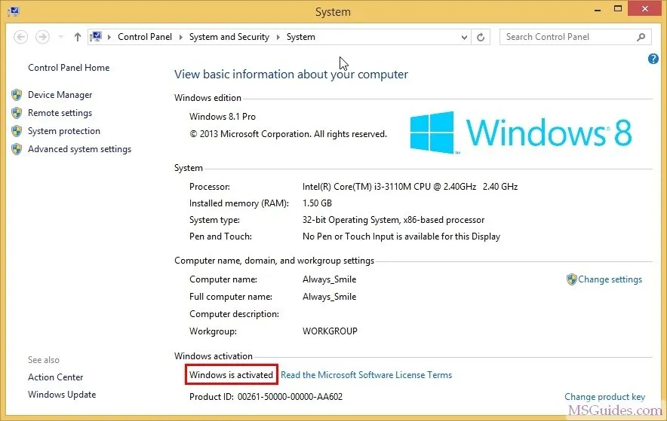Minimize the System window
This screenshot has width=667, height=421.
point(598,9)
